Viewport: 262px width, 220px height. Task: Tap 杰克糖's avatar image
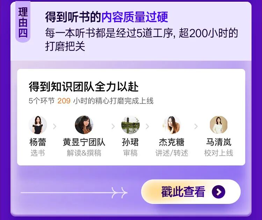172,125
